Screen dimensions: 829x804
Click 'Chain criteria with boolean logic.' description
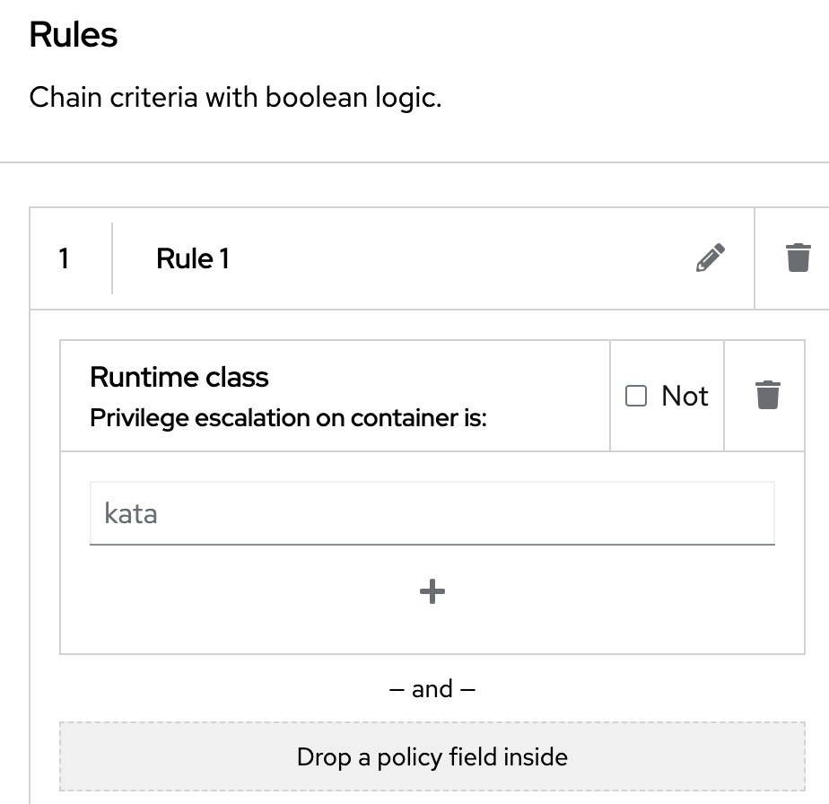click(x=235, y=97)
